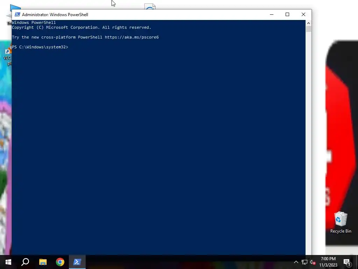Open the Windows Start menu
Image resolution: width=358 pixels, height=269 pixels.
click(x=8, y=262)
